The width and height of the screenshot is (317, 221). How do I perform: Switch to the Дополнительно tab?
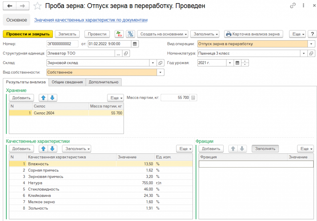point(103,82)
